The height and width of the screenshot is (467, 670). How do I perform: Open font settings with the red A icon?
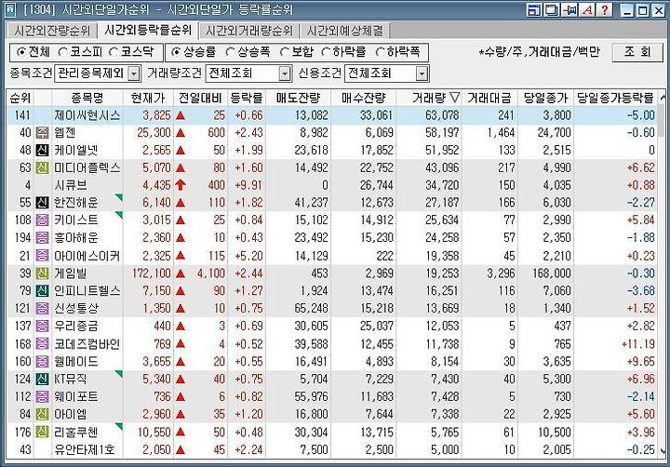coord(587,9)
